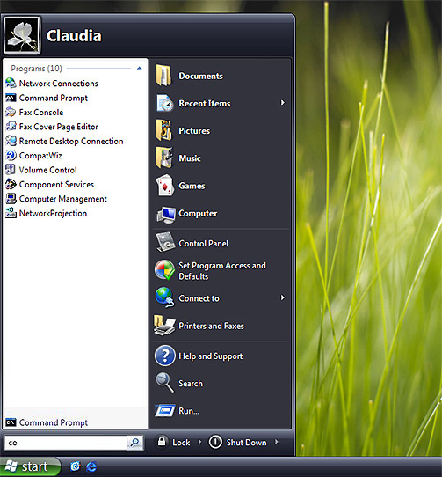The height and width of the screenshot is (477, 442).
Task: Click the Lock button label
Action: coord(181,443)
